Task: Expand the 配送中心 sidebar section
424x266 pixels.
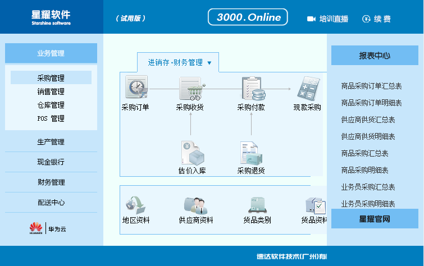Action: 51,203
